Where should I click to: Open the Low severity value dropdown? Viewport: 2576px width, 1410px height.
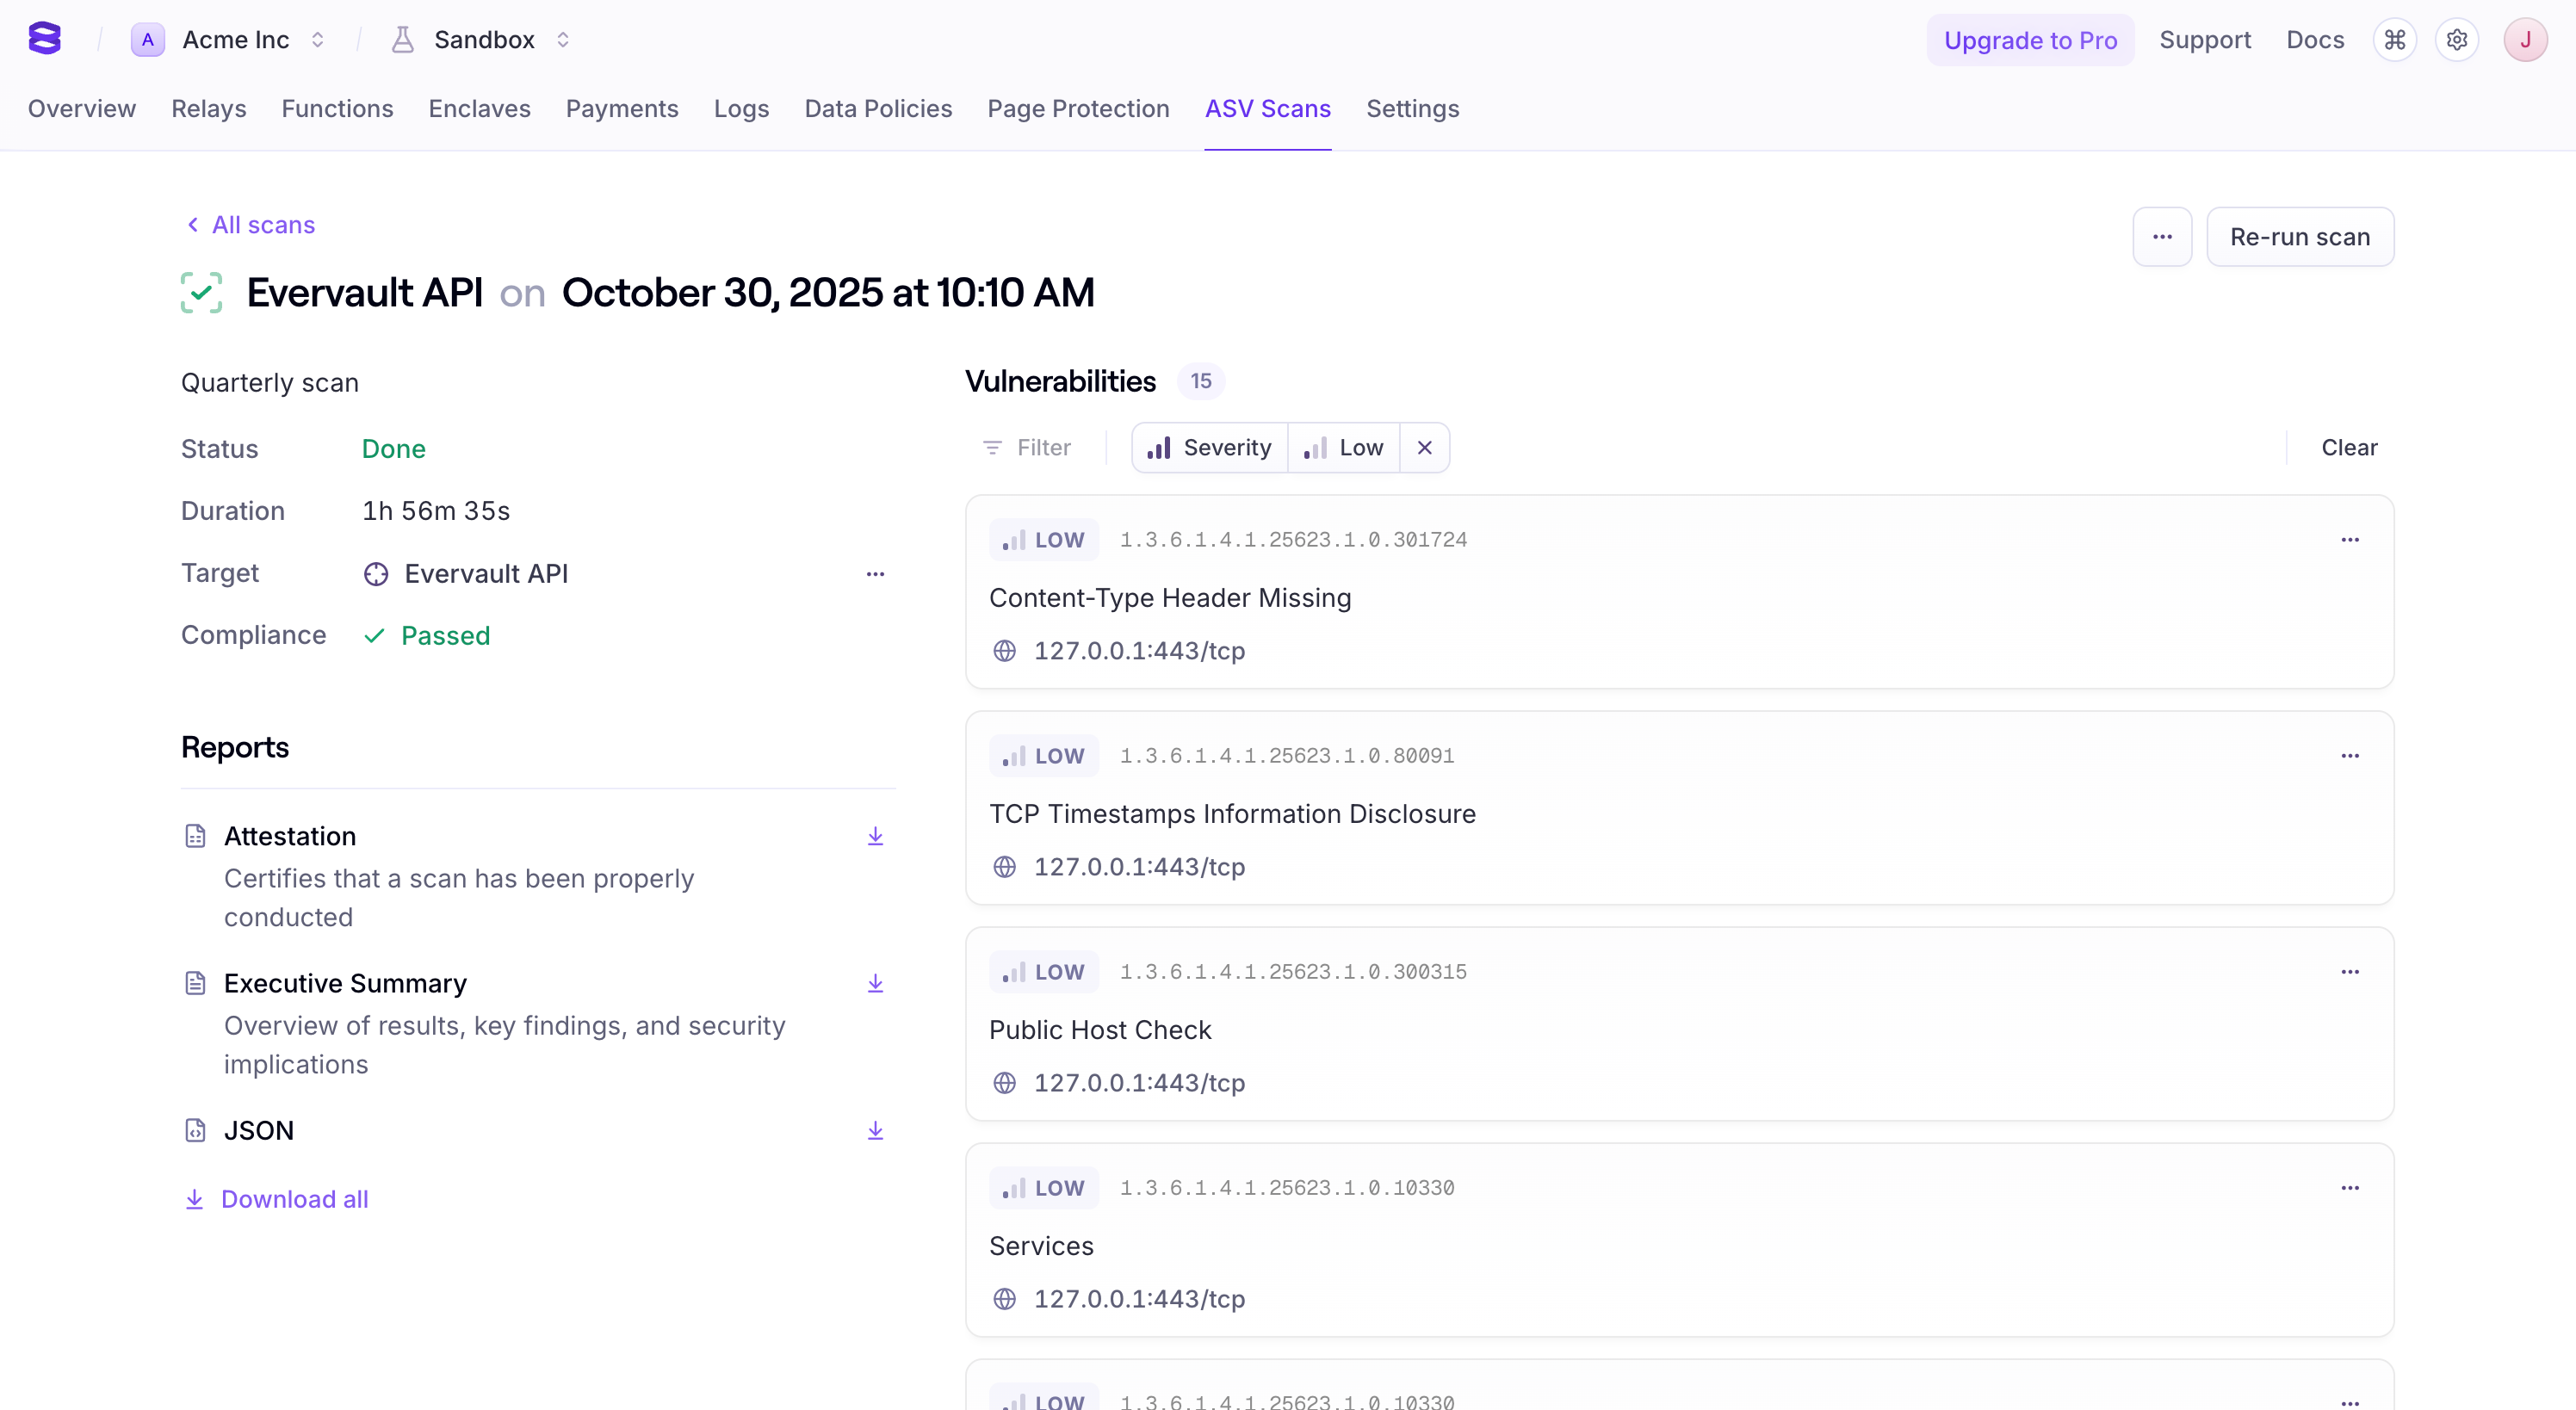click(x=1344, y=448)
